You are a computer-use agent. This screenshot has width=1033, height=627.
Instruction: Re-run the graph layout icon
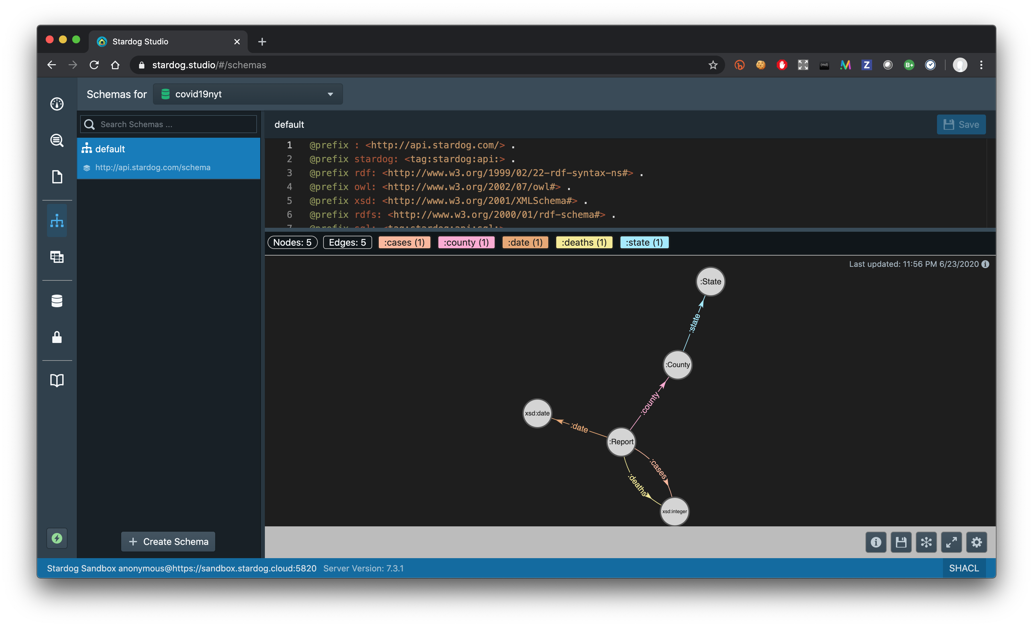pyautogui.click(x=926, y=542)
